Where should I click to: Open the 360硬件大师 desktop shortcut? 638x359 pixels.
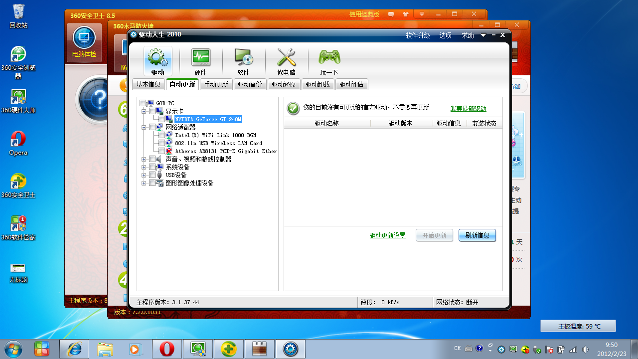tap(18, 101)
